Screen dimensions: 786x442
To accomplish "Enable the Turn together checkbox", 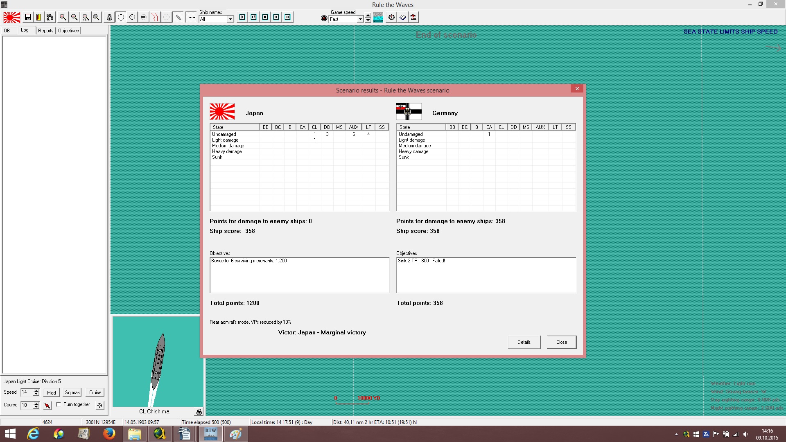I will [x=59, y=405].
